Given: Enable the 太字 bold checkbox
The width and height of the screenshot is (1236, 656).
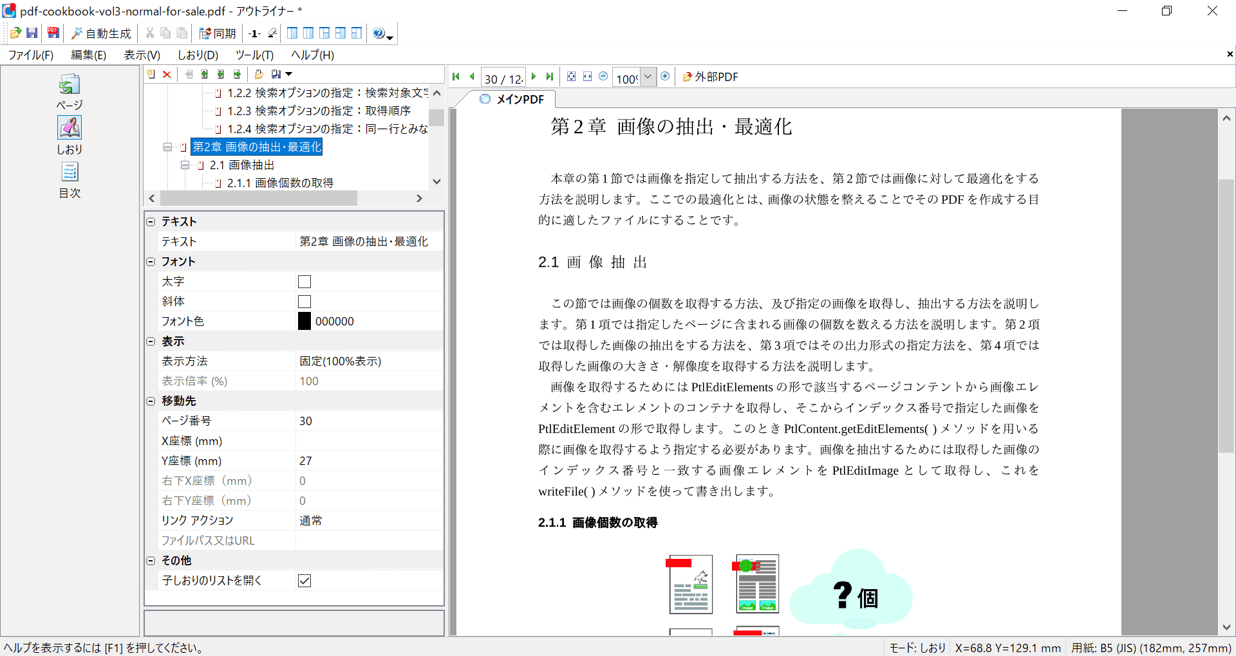Looking at the screenshot, I should point(304,282).
